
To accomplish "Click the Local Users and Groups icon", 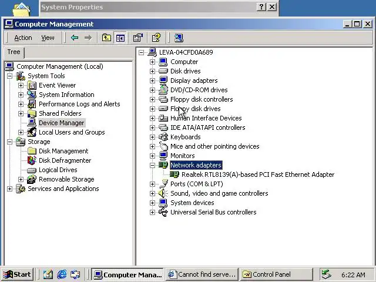I will (32, 132).
